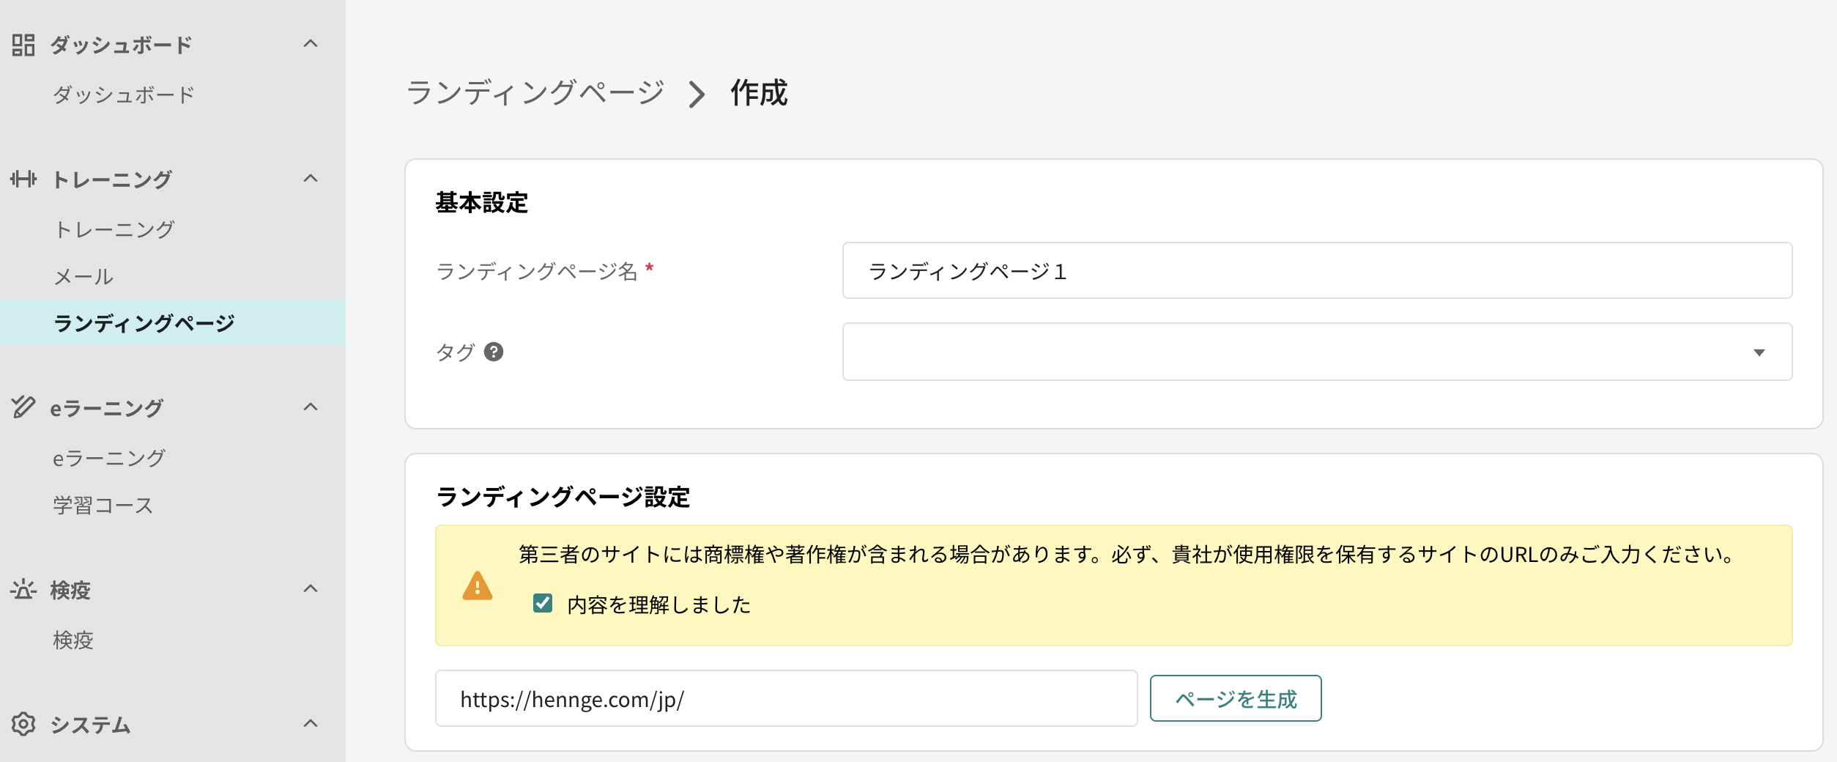Click the 検疫 quarantine siren icon
Viewport: 1837px width, 762px height.
[x=23, y=589]
